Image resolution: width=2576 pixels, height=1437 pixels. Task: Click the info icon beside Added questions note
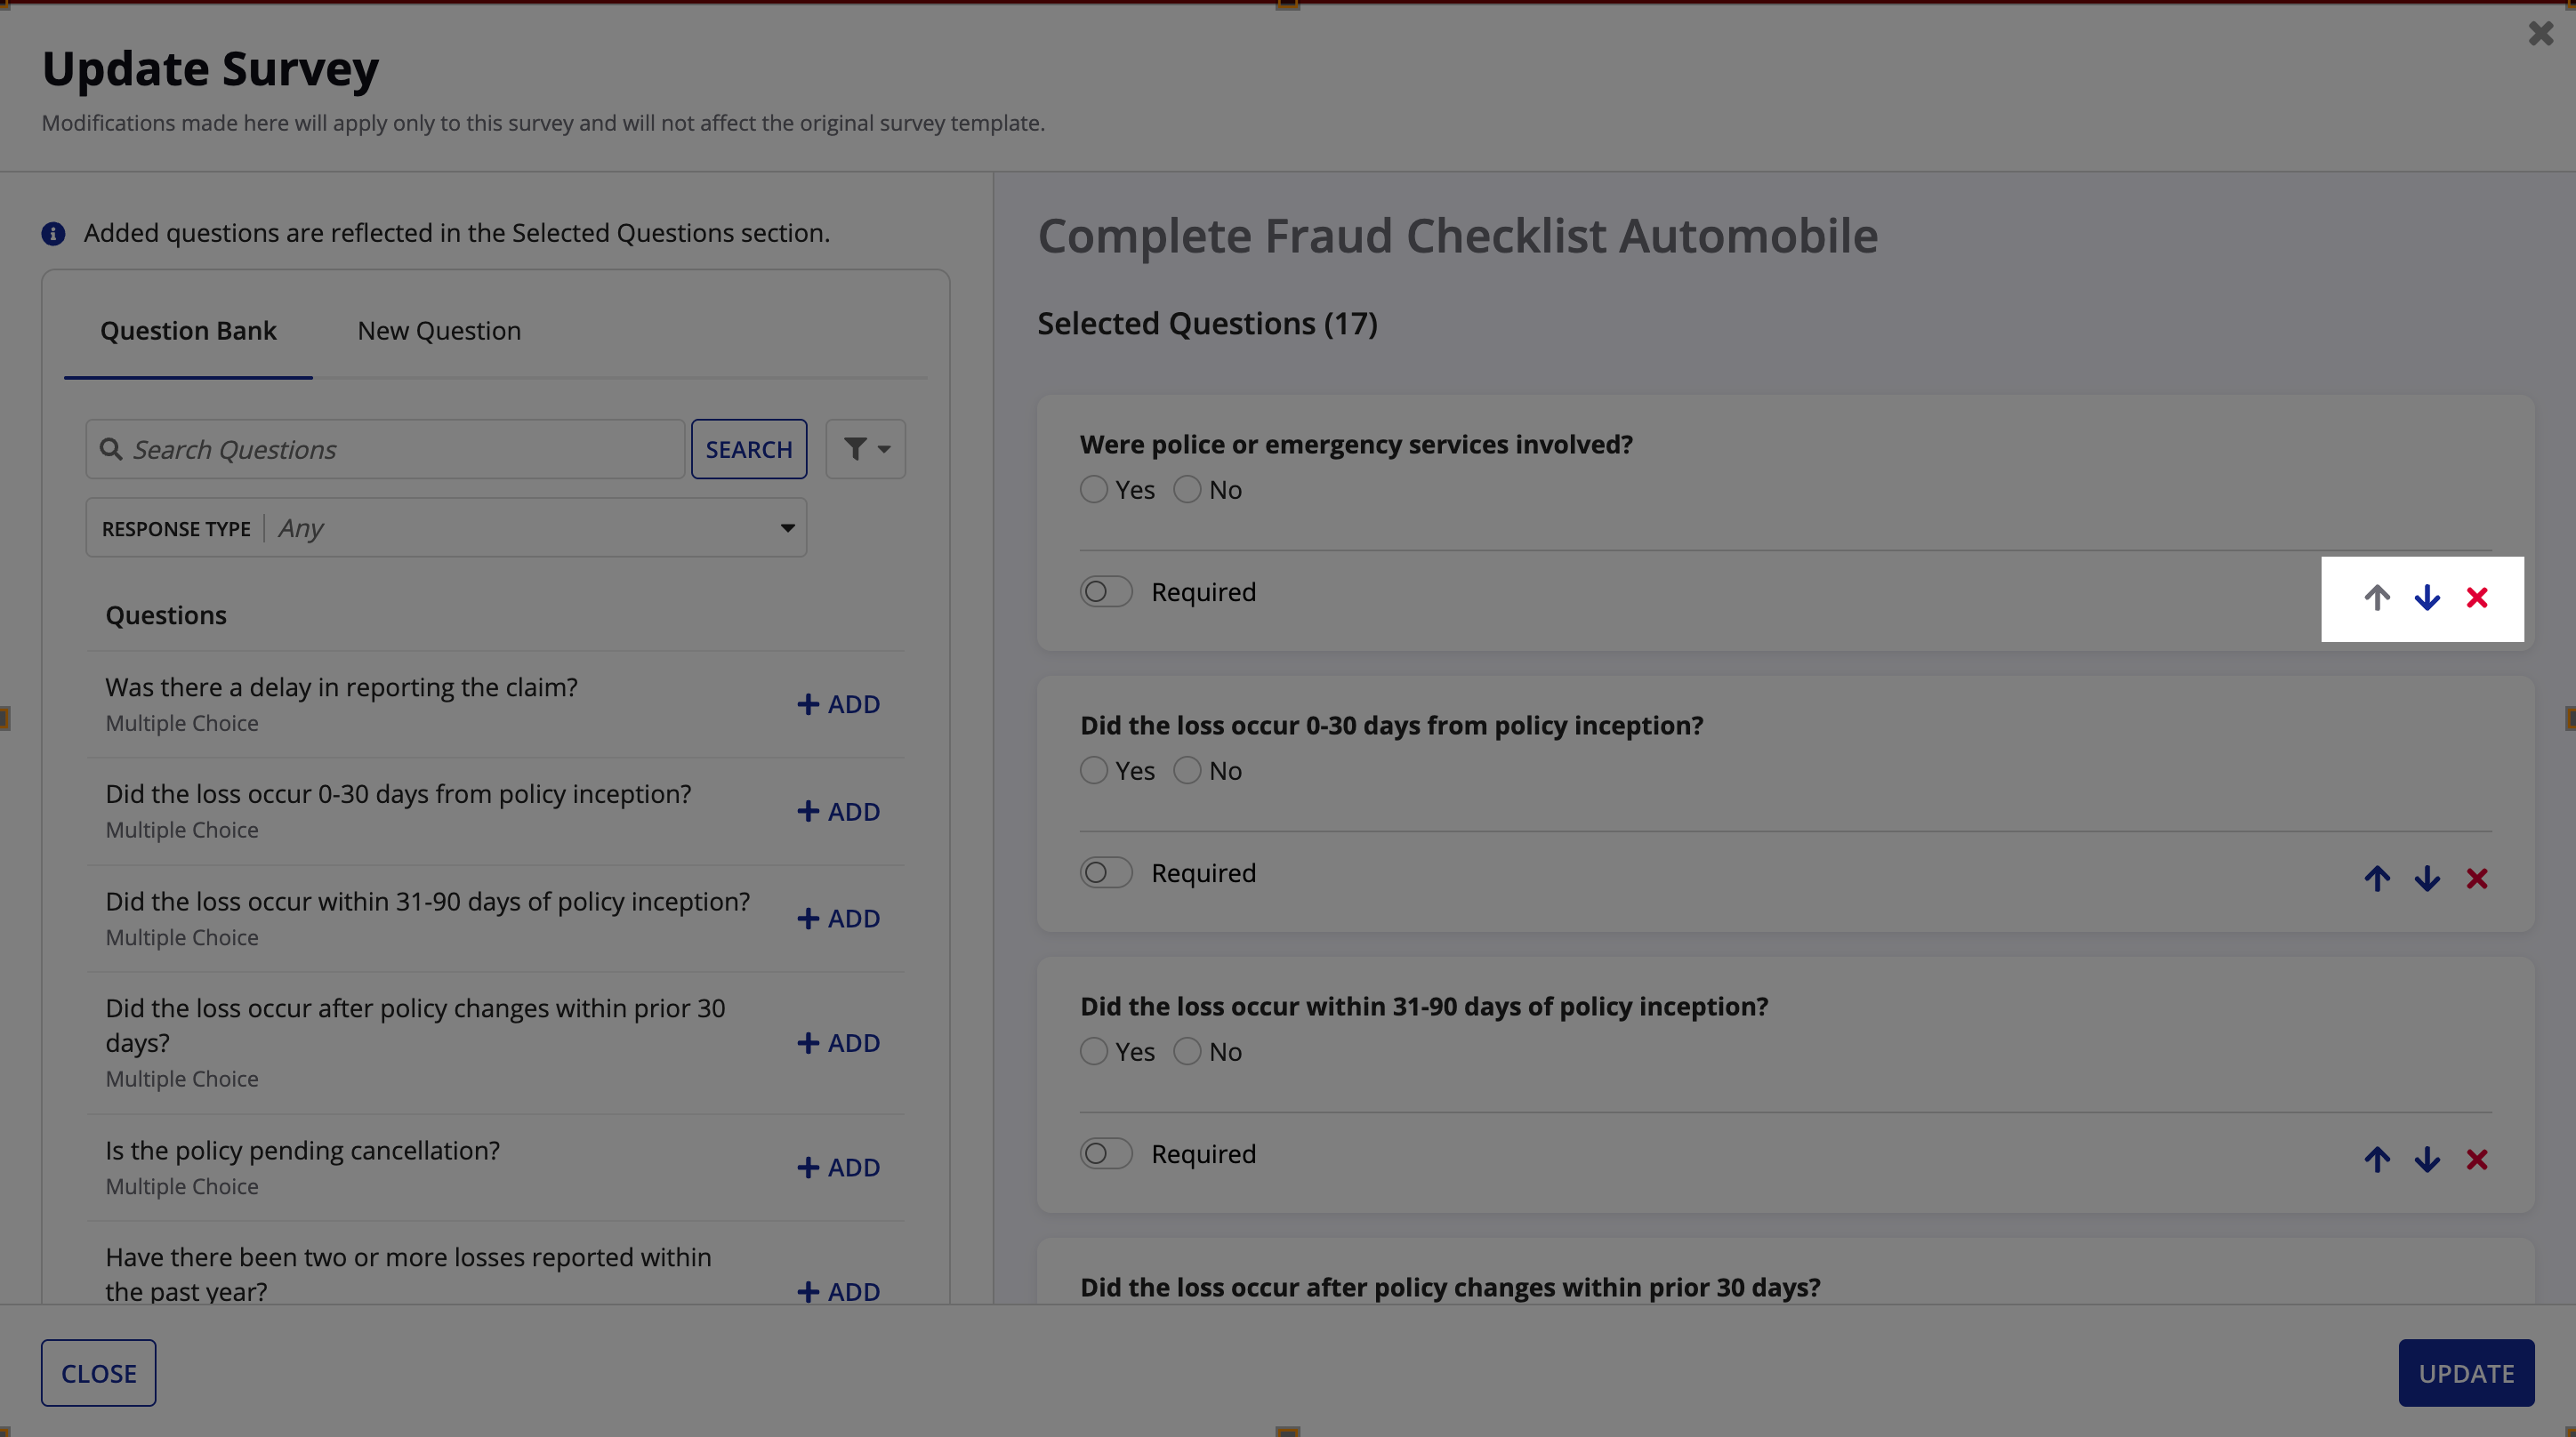53,233
